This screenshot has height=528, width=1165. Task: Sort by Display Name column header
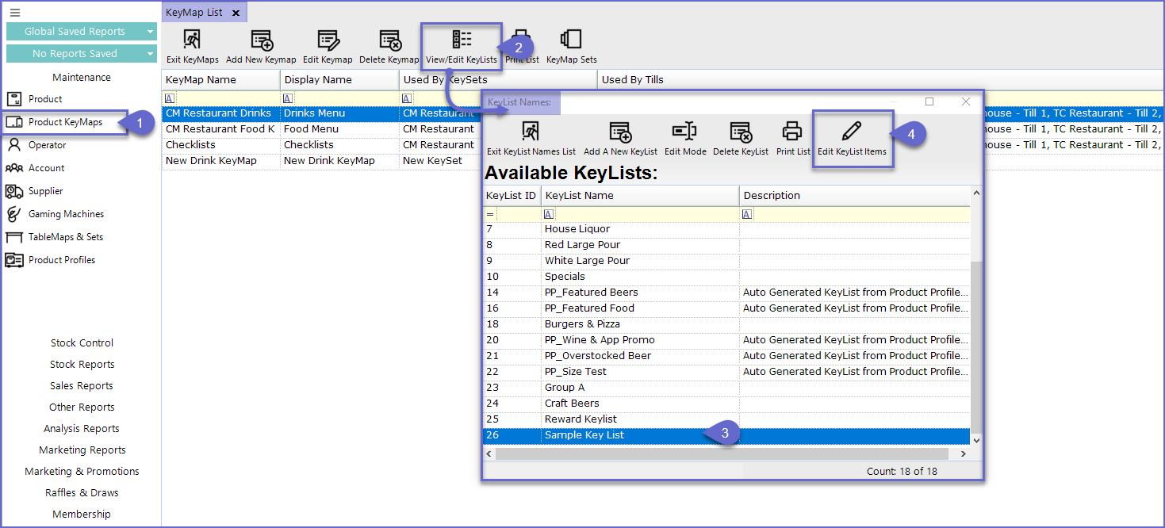tap(340, 80)
